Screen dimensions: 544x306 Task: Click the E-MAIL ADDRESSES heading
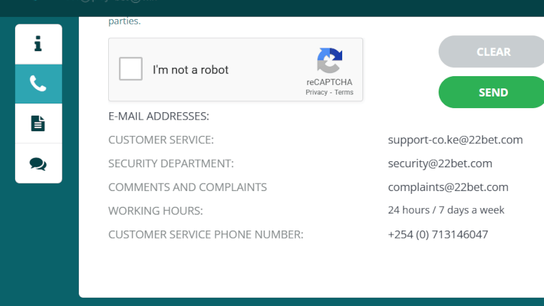[158, 116]
